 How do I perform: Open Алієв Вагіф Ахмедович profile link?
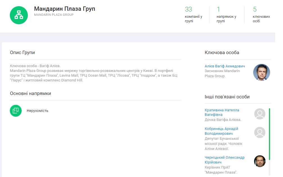225,66
